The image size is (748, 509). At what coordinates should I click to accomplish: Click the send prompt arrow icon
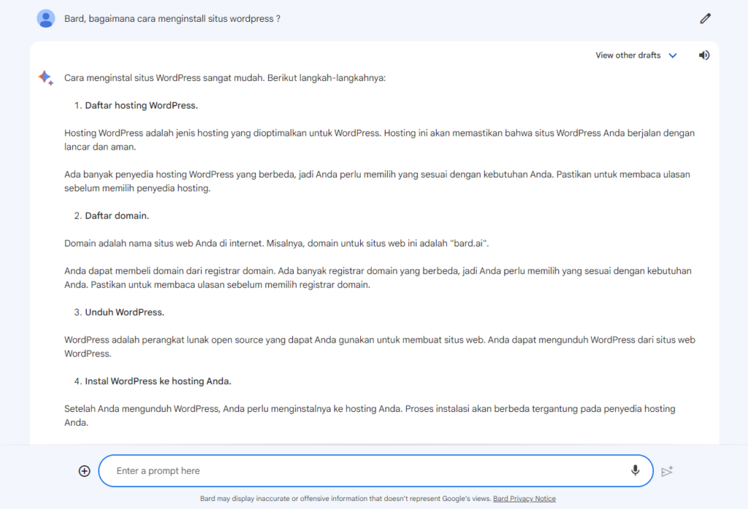point(667,471)
